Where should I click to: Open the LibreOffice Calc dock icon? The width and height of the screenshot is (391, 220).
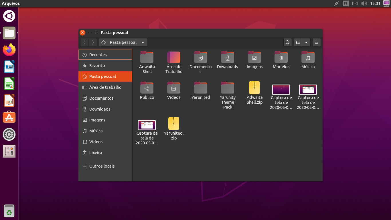tap(9, 83)
